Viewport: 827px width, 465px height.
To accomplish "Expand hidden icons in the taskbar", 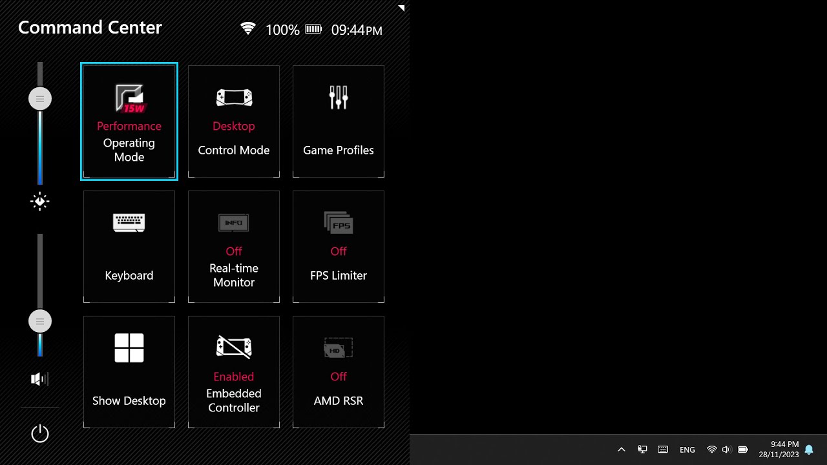I will click(621, 449).
